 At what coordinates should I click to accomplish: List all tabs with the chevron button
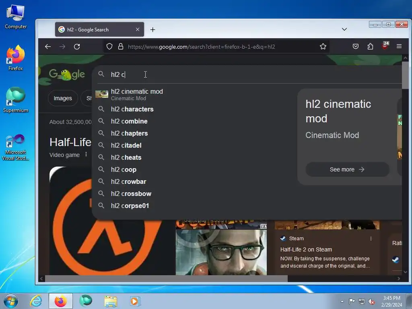pos(344,29)
